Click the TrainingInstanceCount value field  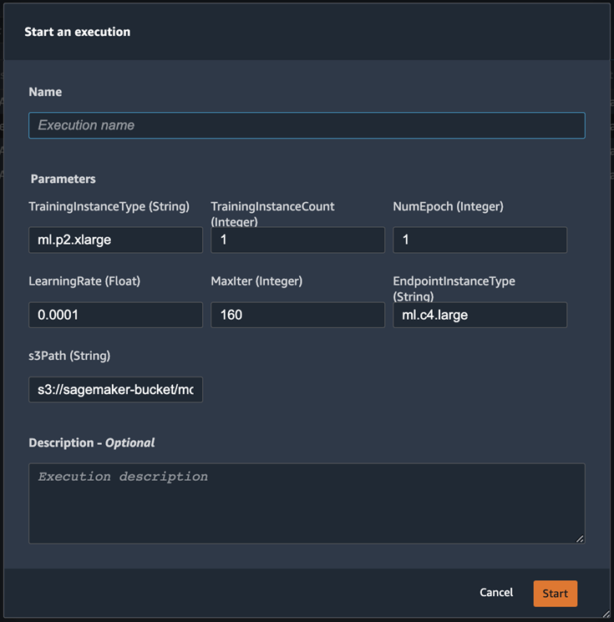pyautogui.click(x=297, y=240)
